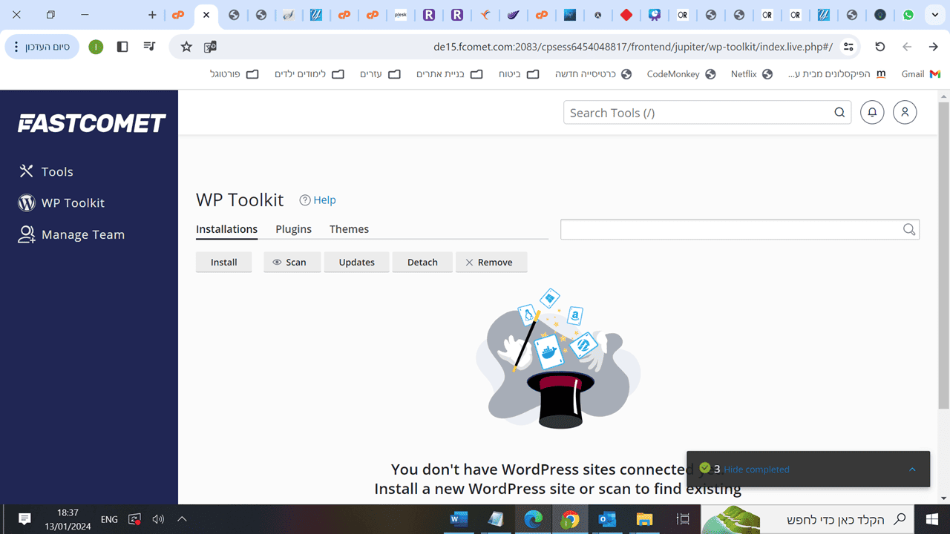
Task: Open the לימודים ילדים bookmarks folder
Action: [309, 74]
